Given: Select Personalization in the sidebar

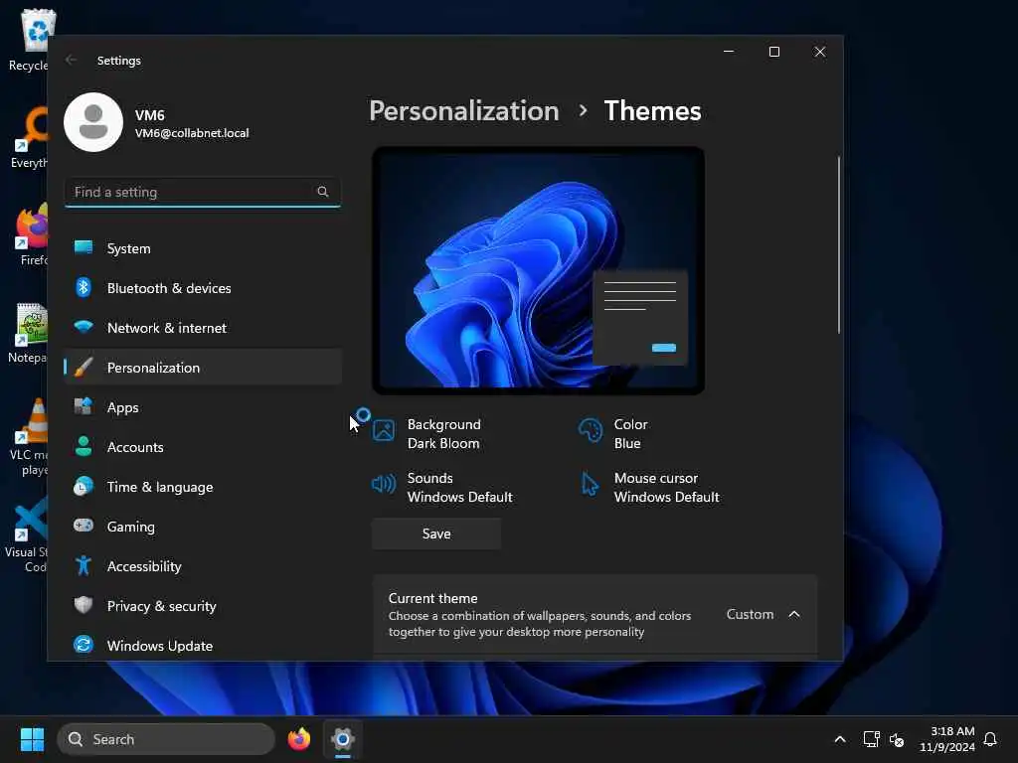Looking at the screenshot, I should click(x=203, y=368).
